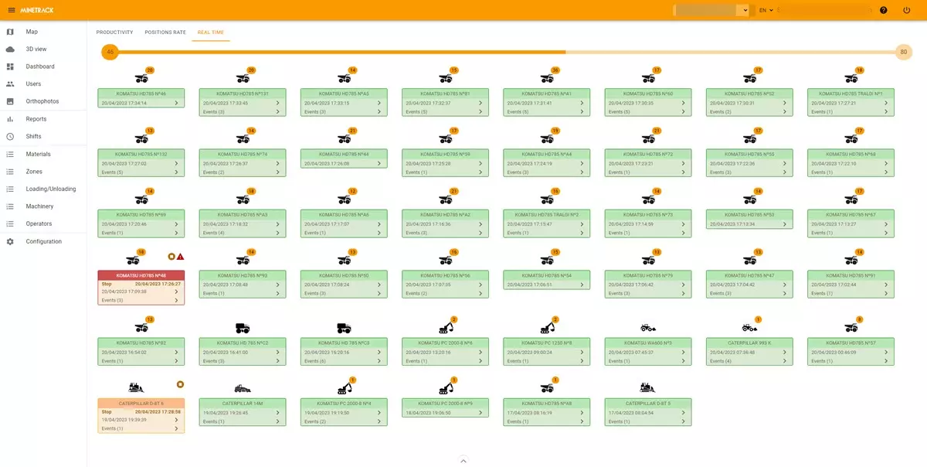Image resolution: width=927 pixels, height=467 pixels.
Task: Open the KOMATSU HD785 TRALGI Nº2 card header
Action: coord(547,214)
